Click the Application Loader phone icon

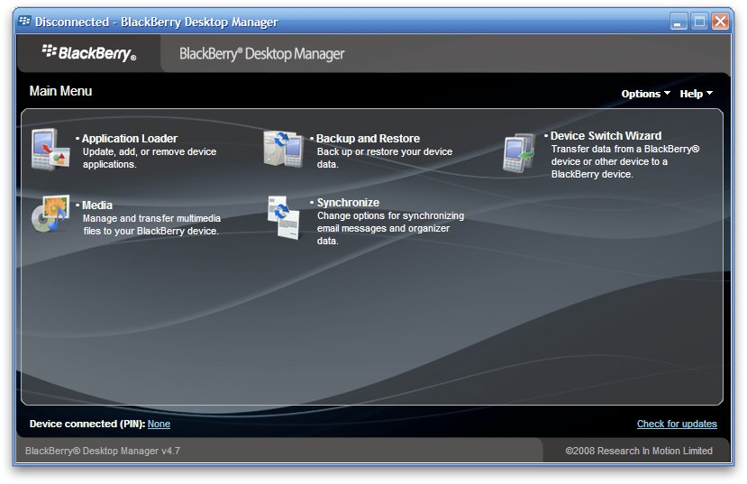[50, 150]
